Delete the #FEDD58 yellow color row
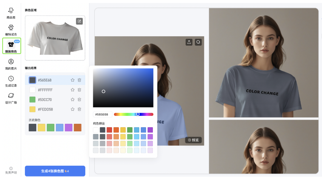Screen dimensions: 322x177 [79, 109]
